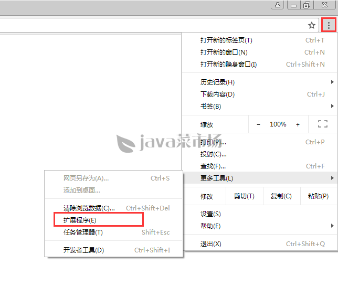Open the 书签(B) menu item

click(x=260, y=106)
